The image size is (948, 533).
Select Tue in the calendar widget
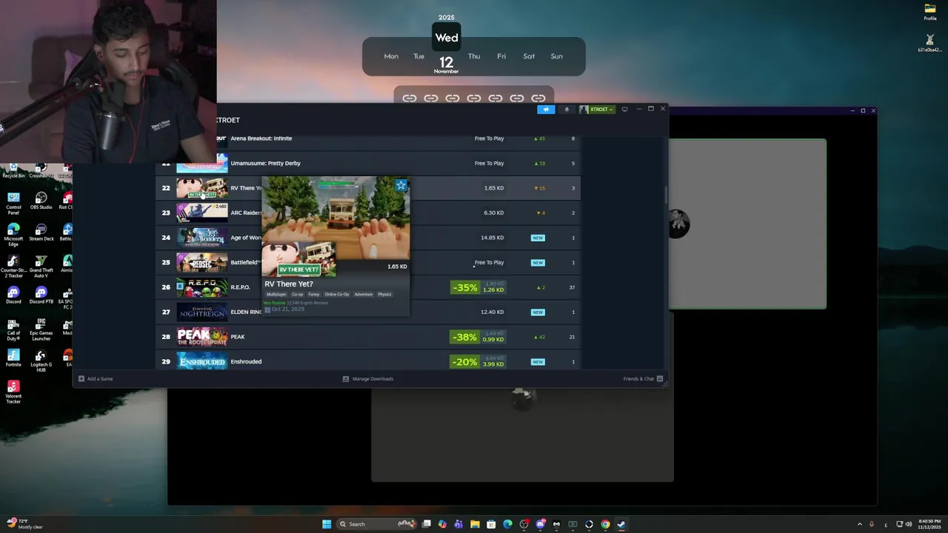click(x=418, y=56)
